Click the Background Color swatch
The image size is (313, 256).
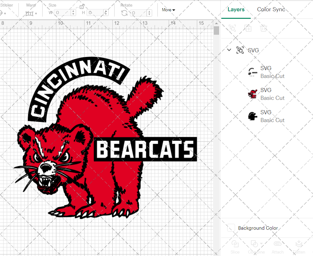coord(231,228)
